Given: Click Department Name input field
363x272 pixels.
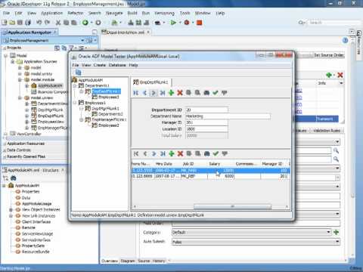Looking at the screenshot, I should [228, 116].
